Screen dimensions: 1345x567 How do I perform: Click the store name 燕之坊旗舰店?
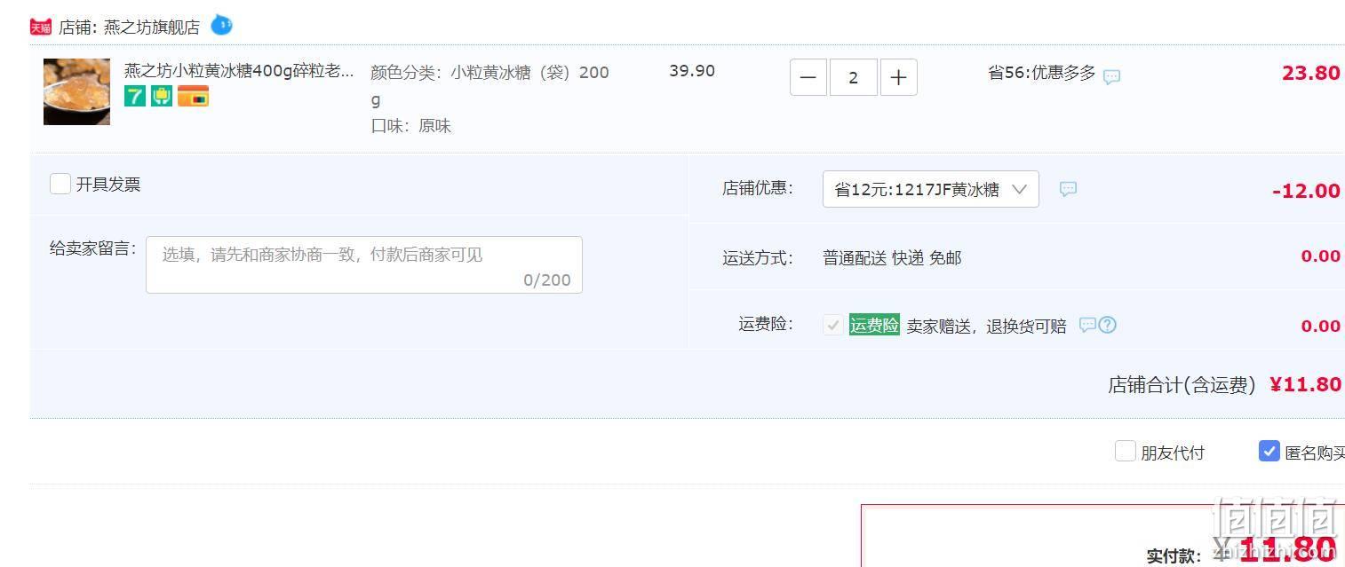[x=152, y=28]
